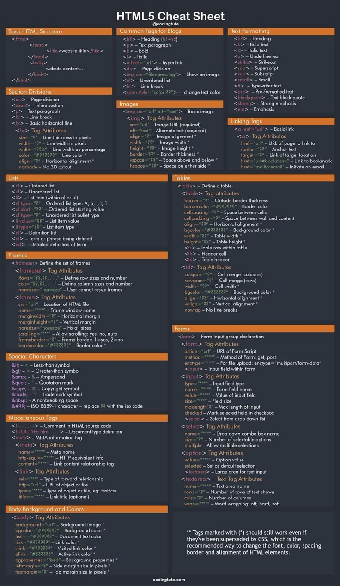Select the Frames section header
Viewport: 340px width, 586px height.
18,255
